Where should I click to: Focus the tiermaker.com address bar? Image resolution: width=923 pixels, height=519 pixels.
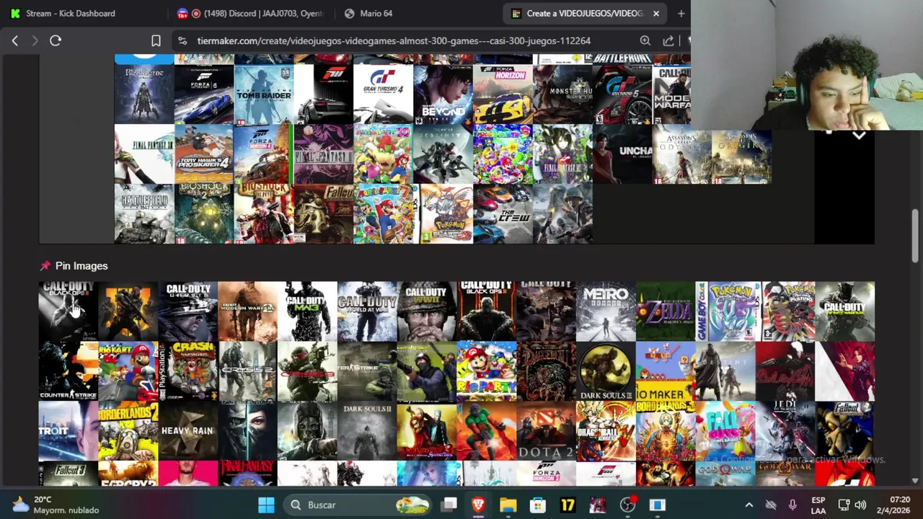click(x=394, y=41)
